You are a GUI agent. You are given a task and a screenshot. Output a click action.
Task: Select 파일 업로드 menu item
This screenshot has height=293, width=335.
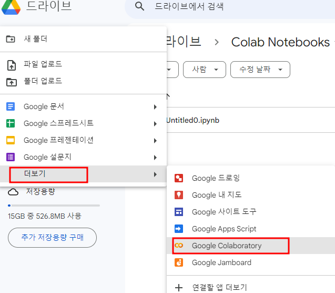83,64
